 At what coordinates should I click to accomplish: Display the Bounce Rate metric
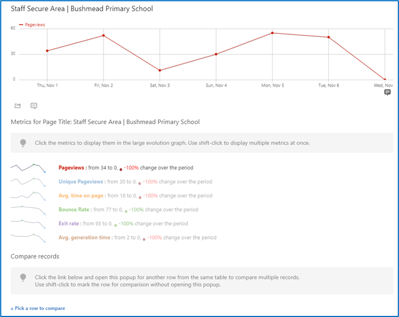[x=74, y=210]
